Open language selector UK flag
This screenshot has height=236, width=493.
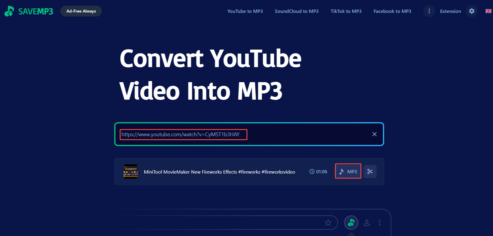click(488, 11)
